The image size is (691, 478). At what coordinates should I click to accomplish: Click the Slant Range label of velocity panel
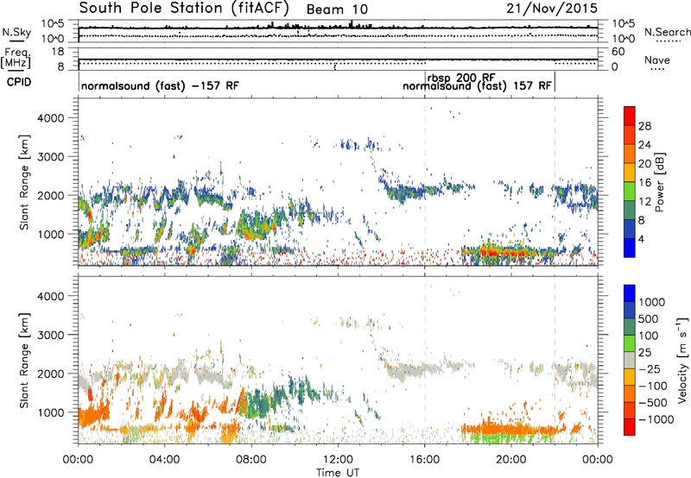coord(24,361)
